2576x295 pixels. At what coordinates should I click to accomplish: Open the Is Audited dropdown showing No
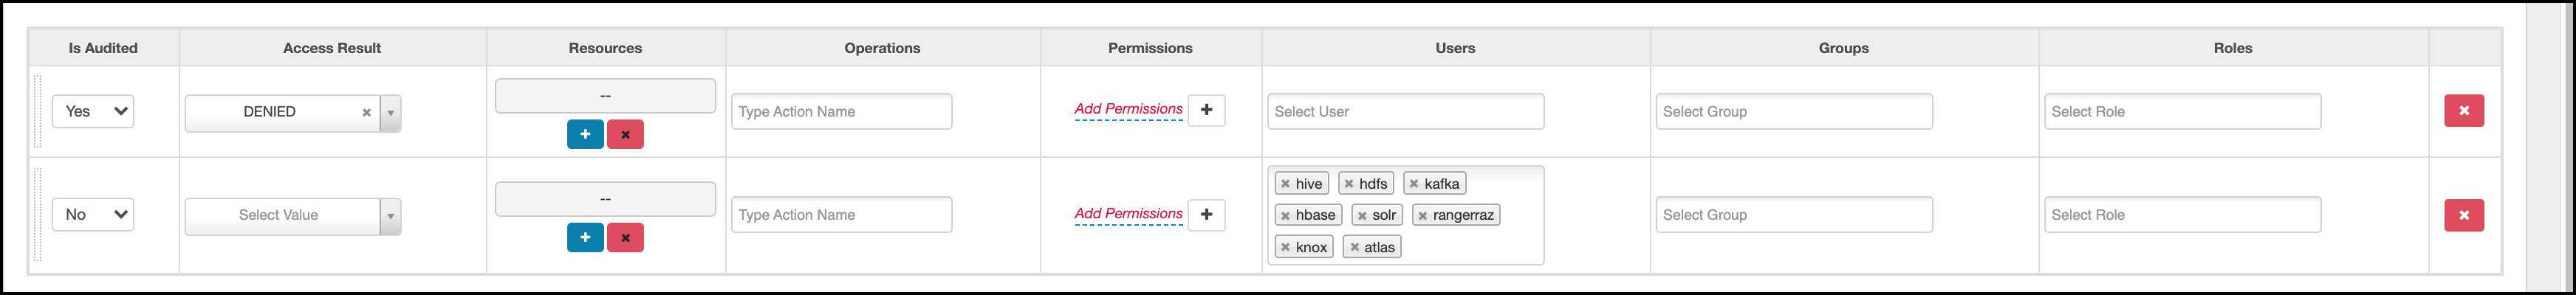93,214
